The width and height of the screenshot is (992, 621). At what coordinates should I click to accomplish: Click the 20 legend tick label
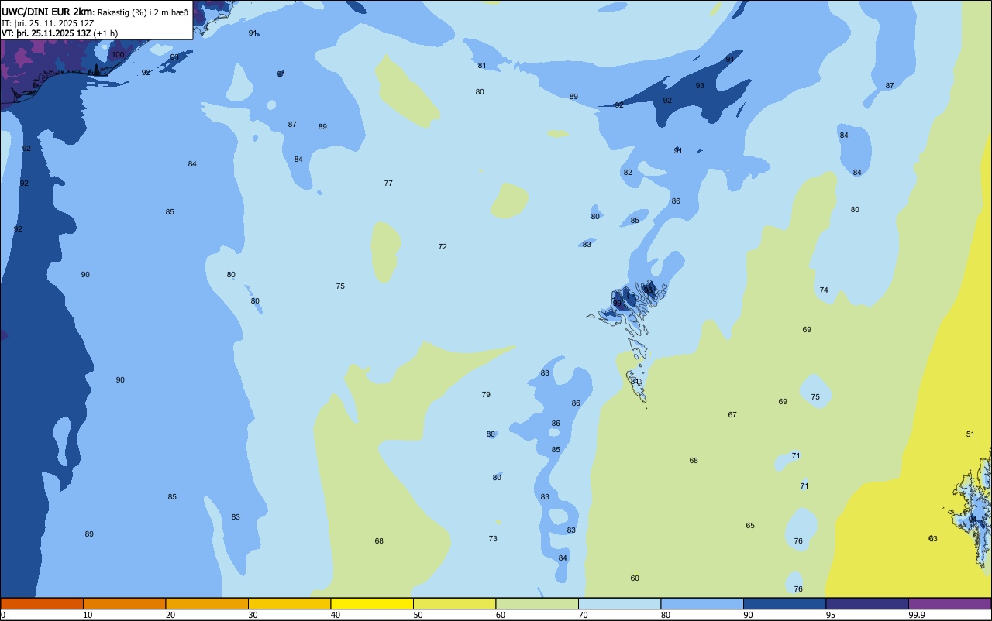tap(170, 615)
